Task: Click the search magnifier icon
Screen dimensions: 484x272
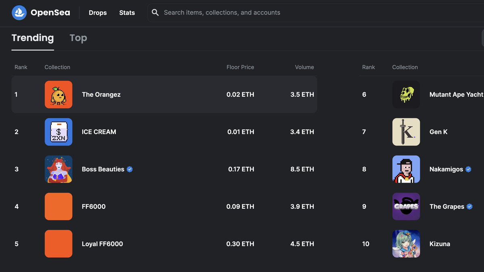Action: tap(155, 13)
